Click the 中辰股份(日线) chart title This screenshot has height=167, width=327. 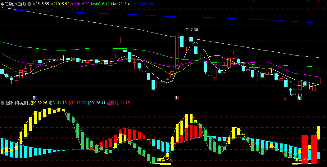click(x=13, y=4)
